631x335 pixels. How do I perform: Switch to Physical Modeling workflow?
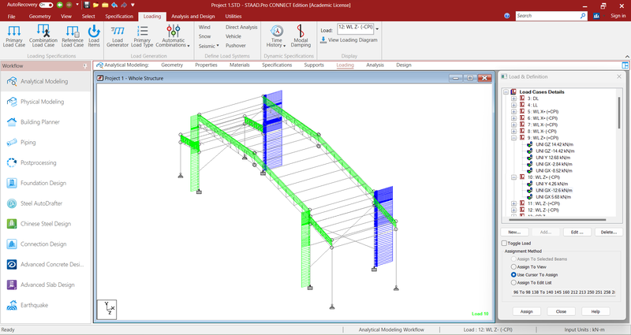coord(46,102)
